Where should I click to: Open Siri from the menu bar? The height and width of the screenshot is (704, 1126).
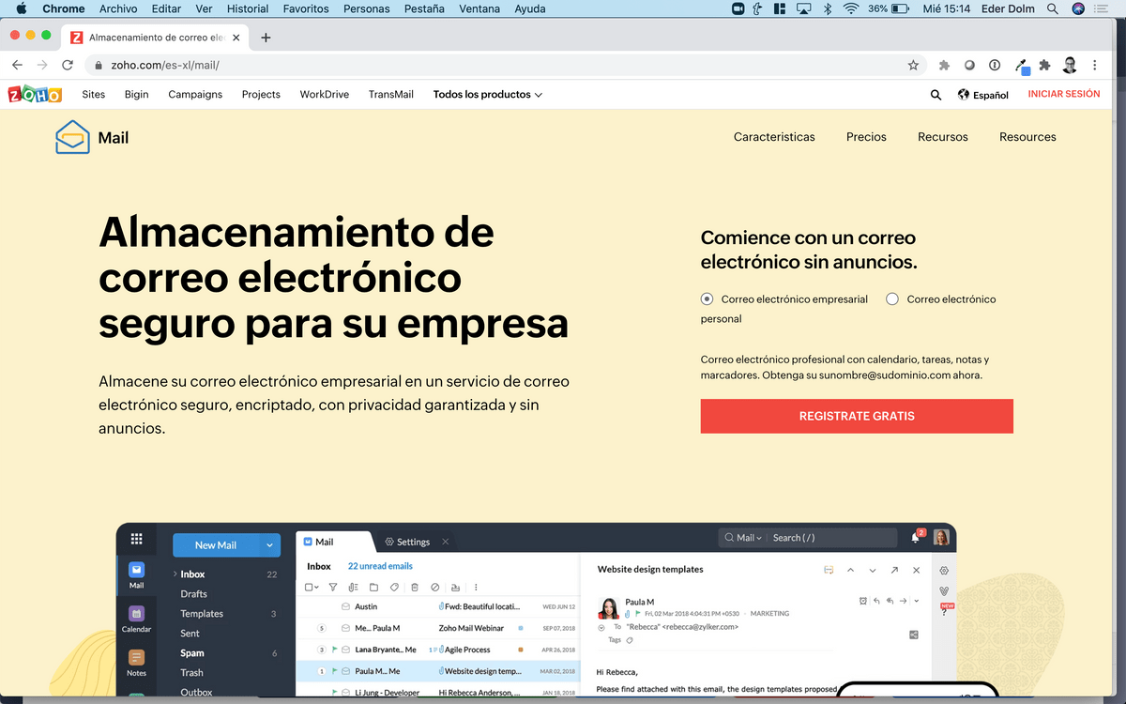pos(1078,8)
